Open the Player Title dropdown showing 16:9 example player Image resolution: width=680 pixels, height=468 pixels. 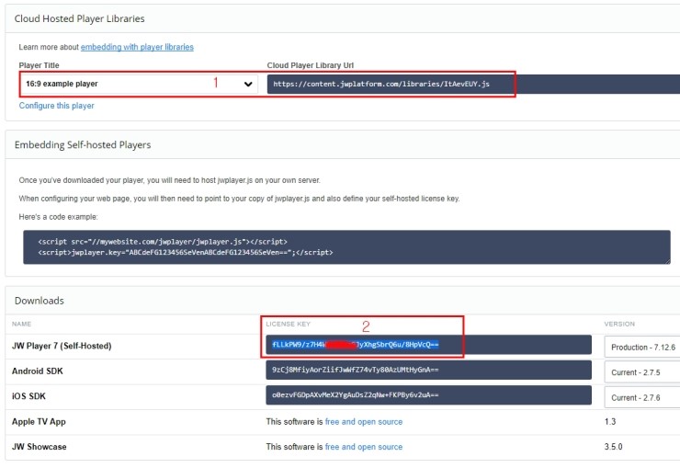[x=139, y=84]
